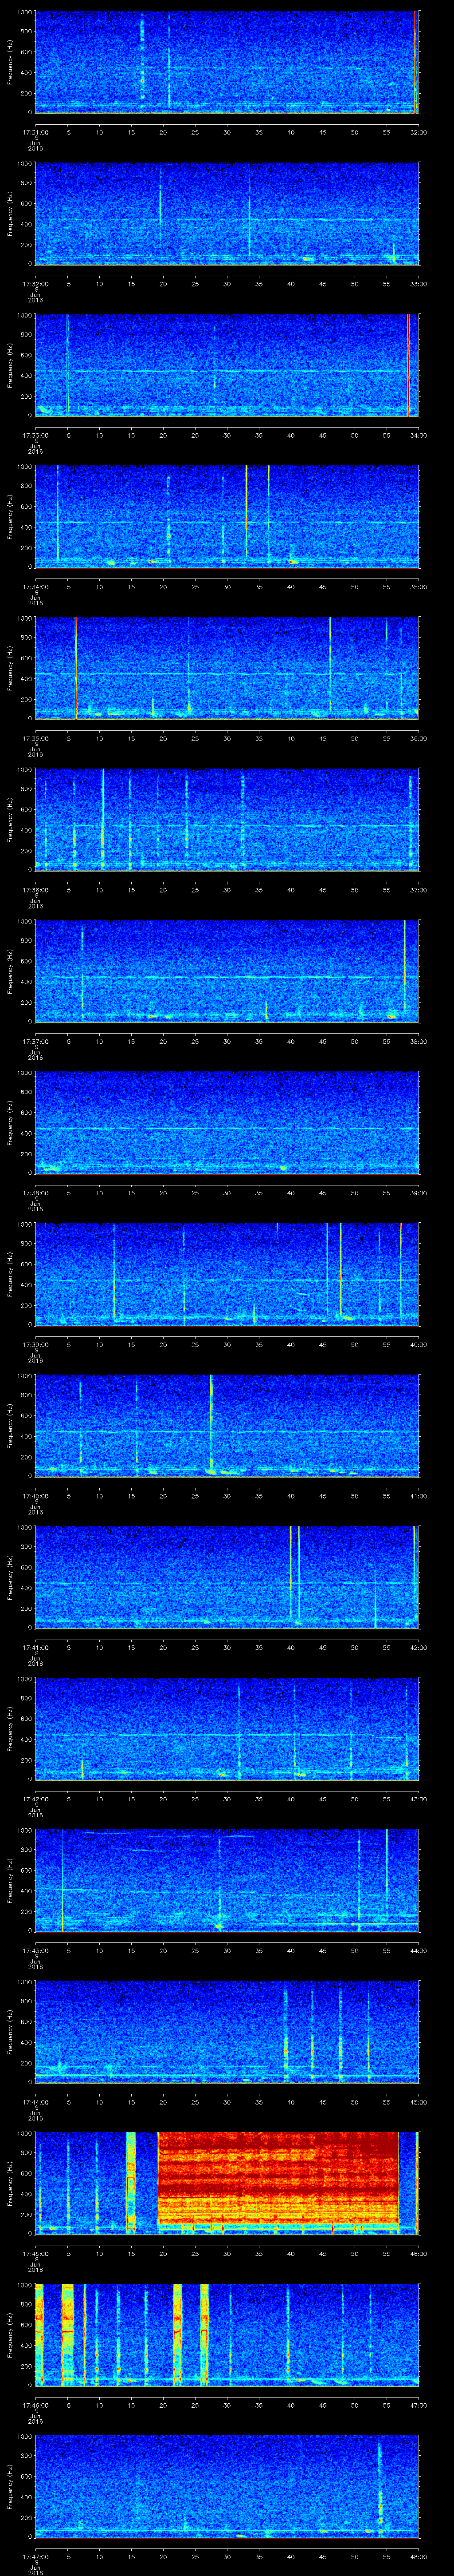Click the '17:40:00' start time label
The image size is (454, 2576).
coord(36,1496)
